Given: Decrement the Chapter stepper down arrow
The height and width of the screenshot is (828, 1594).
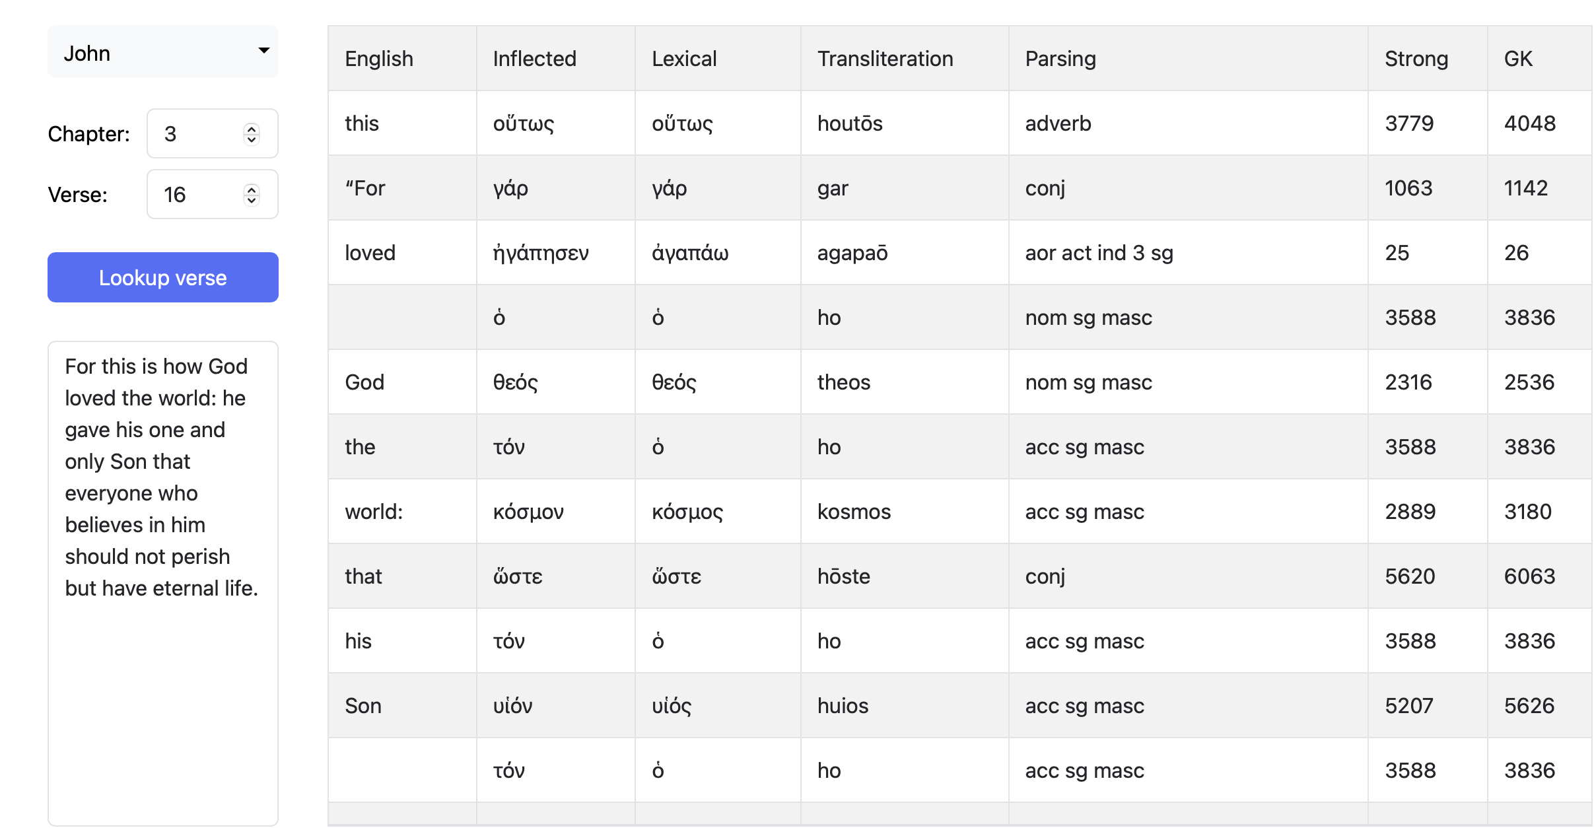Looking at the screenshot, I should [252, 139].
